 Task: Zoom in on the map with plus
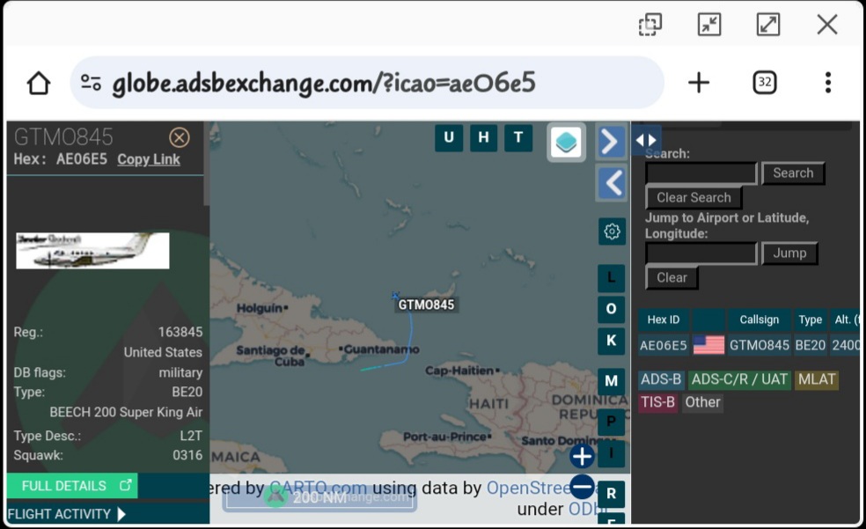[582, 457]
